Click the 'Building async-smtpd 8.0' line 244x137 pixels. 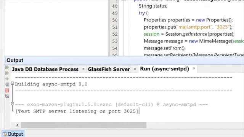coord(51,84)
